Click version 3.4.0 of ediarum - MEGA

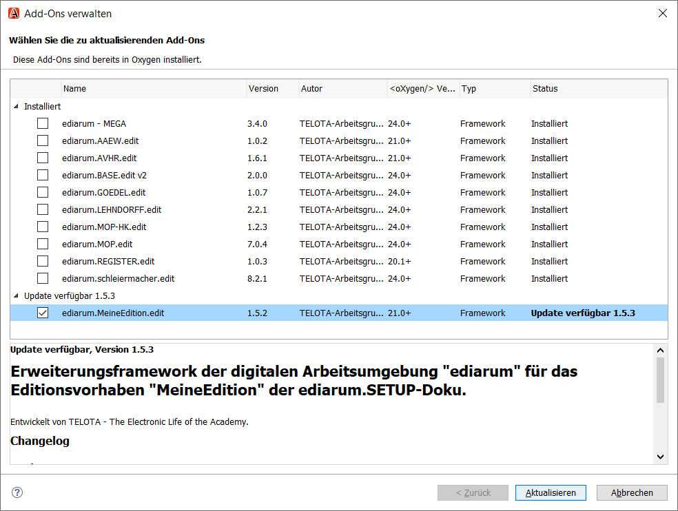coord(257,124)
